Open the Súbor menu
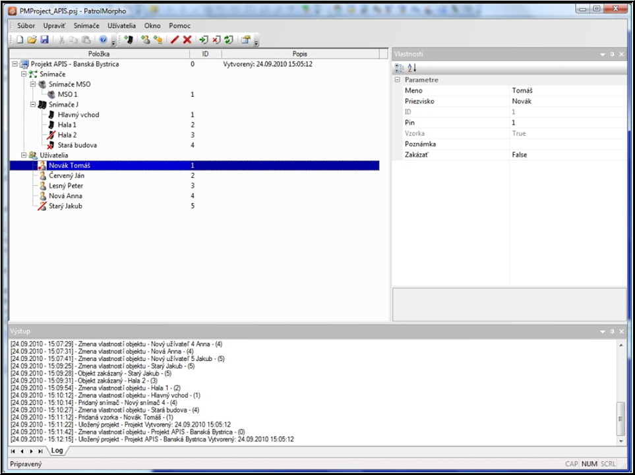 (26, 25)
